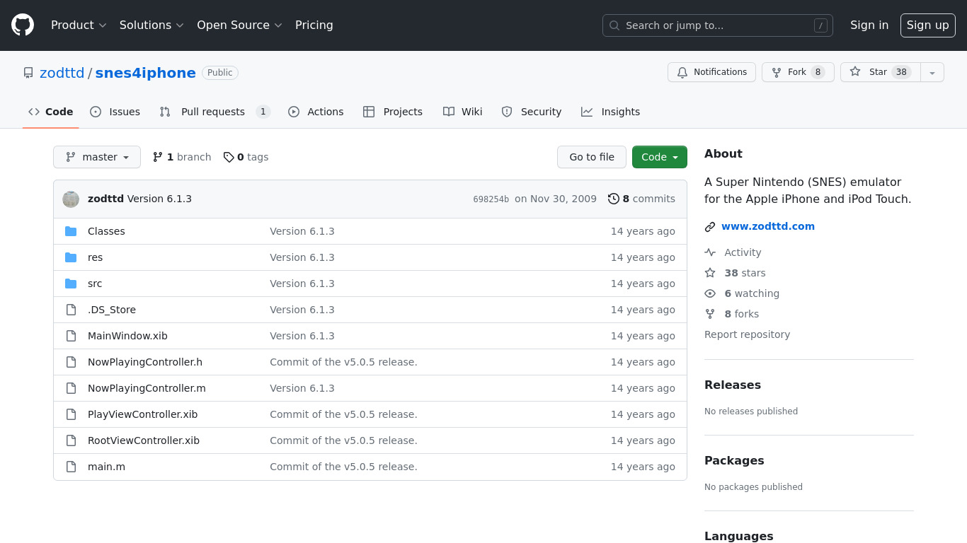The height and width of the screenshot is (543, 967).
Task: Open the Releases heading link
Action: pos(733,385)
